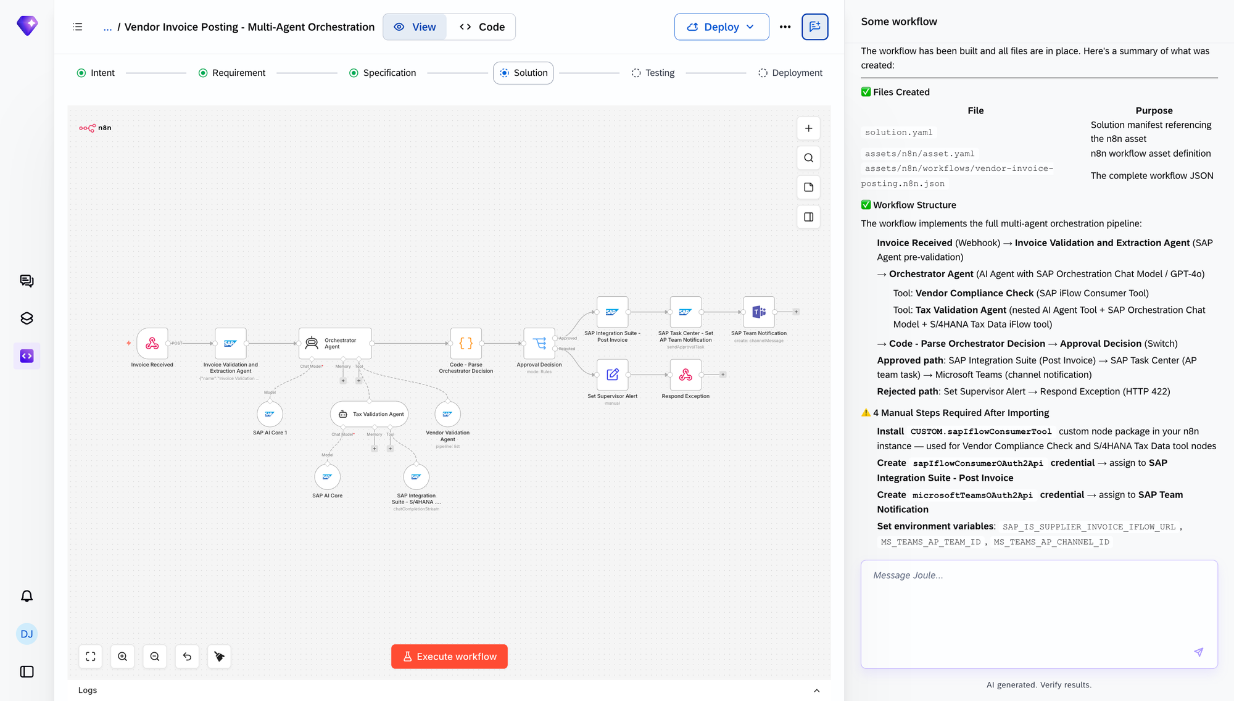This screenshot has height=701, width=1234.
Task: Add a node after SAP Team Notification
Action: pyautogui.click(x=796, y=312)
